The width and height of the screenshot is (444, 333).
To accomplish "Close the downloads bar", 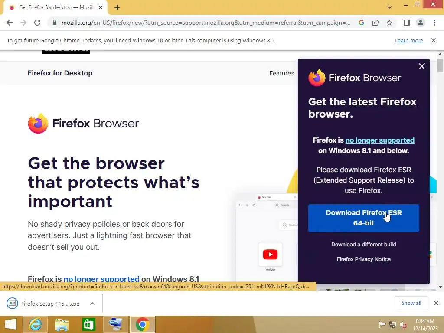I will tap(436, 303).
